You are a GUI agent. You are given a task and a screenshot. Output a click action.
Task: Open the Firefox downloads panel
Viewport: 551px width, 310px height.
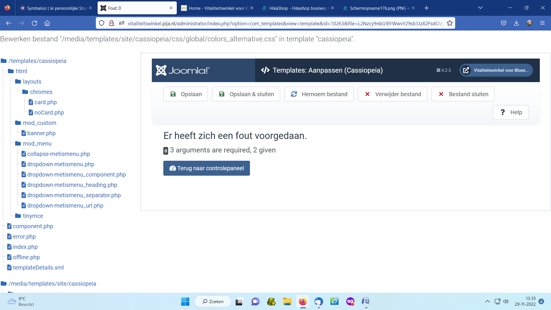pyautogui.click(x=516, y=23)
